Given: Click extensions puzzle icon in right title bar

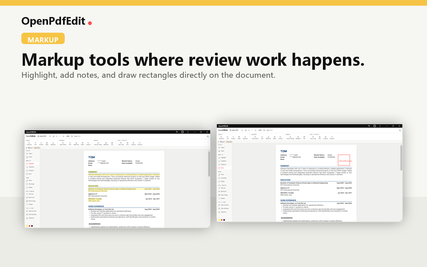Looking at the screenshot, I should pos(375,126).
